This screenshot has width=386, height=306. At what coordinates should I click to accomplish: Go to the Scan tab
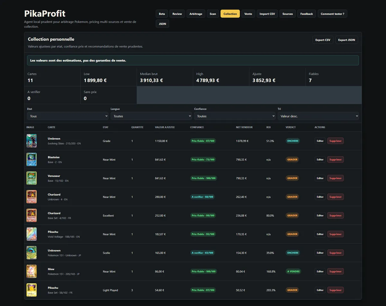click(213, 14)
